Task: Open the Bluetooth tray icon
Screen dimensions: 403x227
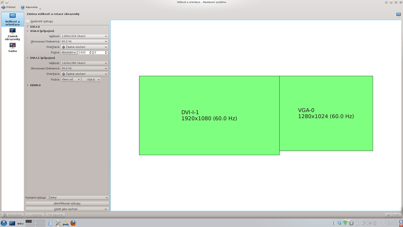Action: coord(375,223)
